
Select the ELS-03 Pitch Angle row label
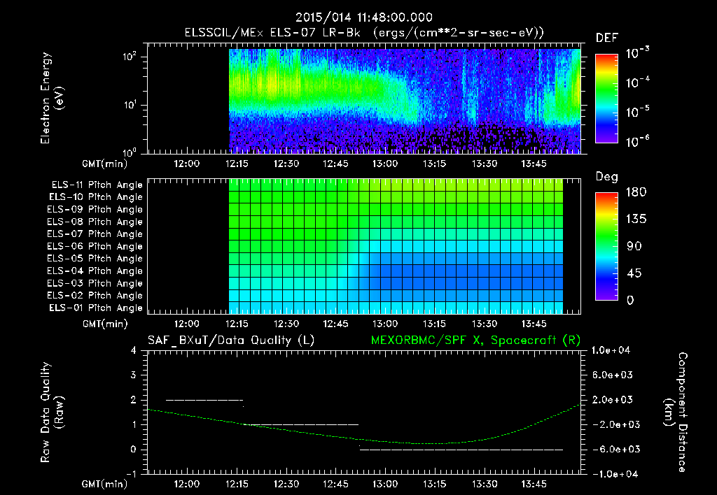coord(95,283)
